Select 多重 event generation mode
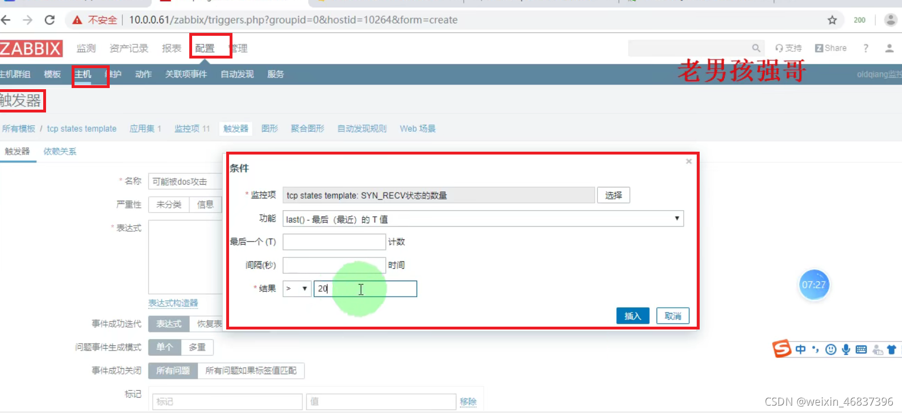902x413 pixels. [197, 347]
